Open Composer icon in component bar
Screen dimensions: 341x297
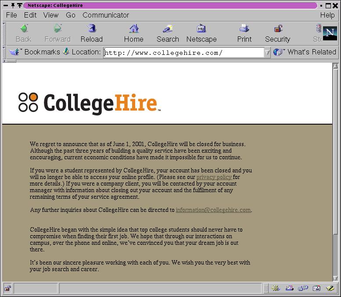tap(330, 288)
